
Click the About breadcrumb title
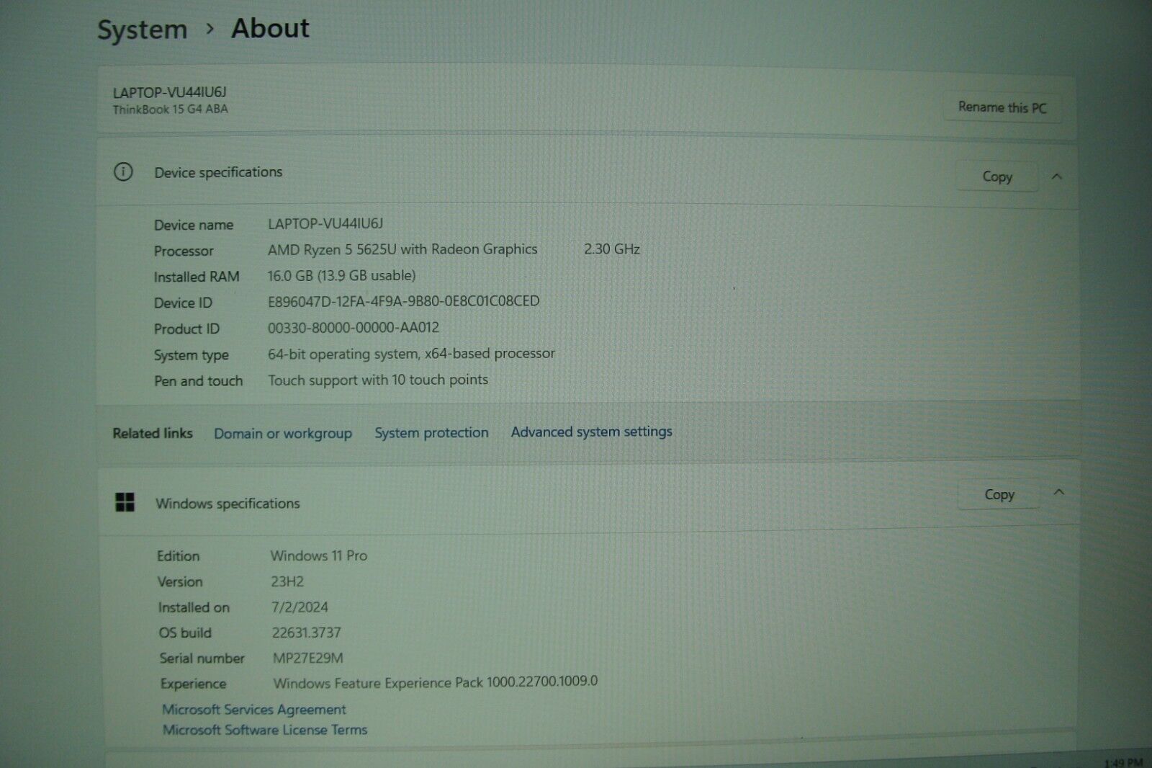tap(270, 29)
